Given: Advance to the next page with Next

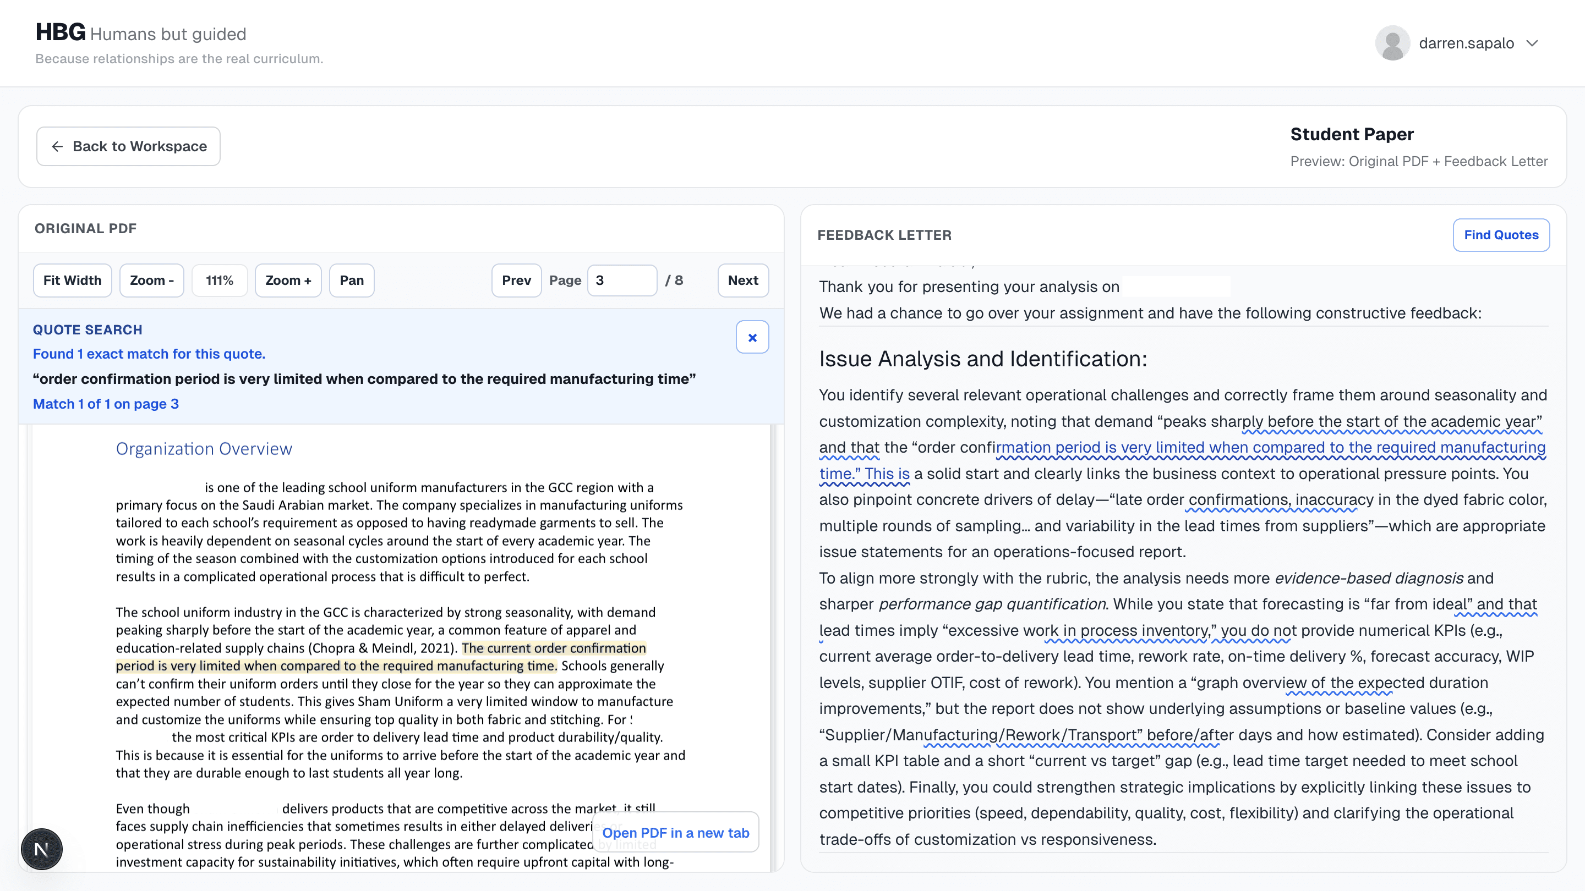Looking at the screenshot, I should [x=742, y=280].
